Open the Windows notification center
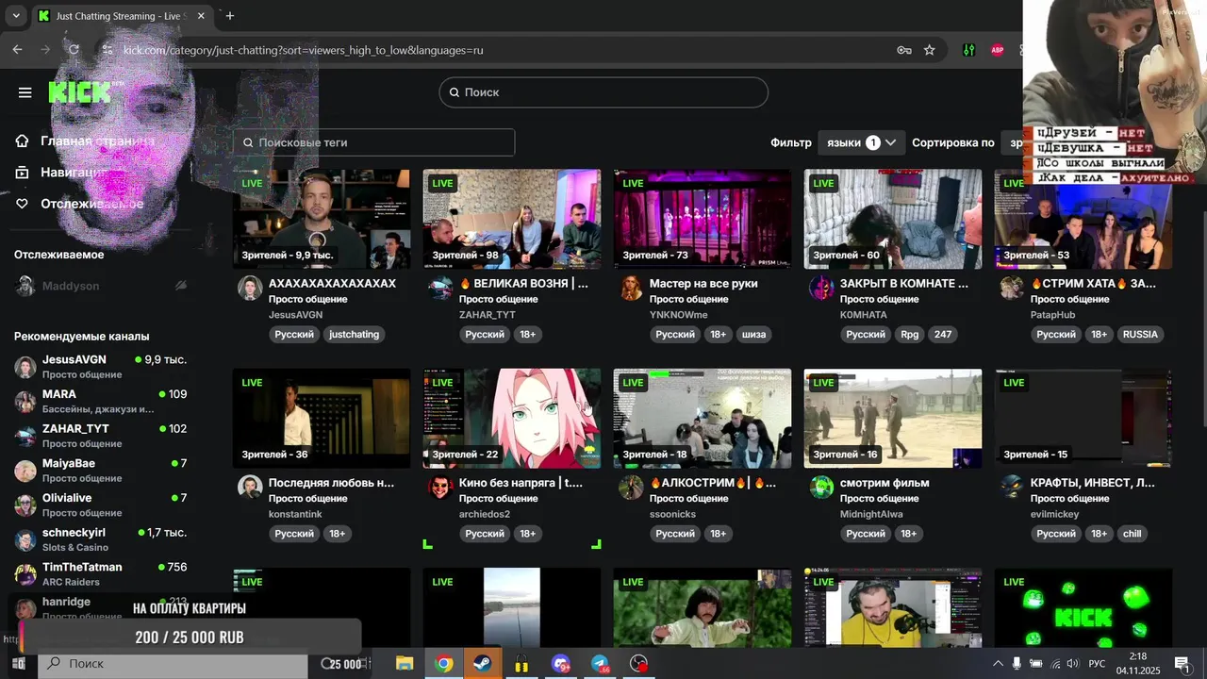 pos(1182,664)
